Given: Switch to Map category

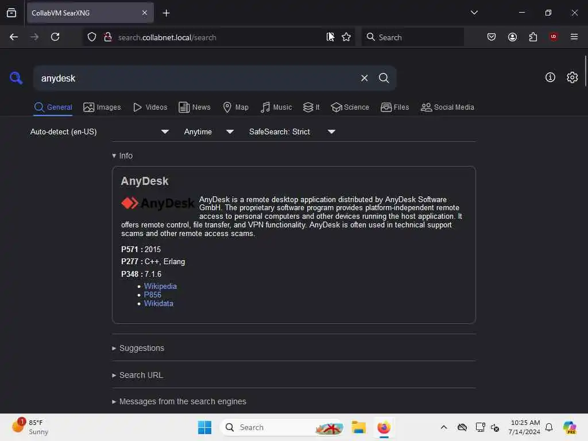Looking at the screenshot, I should [235, 107].
